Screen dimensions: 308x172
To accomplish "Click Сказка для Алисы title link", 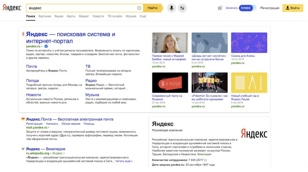I will click(243, 56).
